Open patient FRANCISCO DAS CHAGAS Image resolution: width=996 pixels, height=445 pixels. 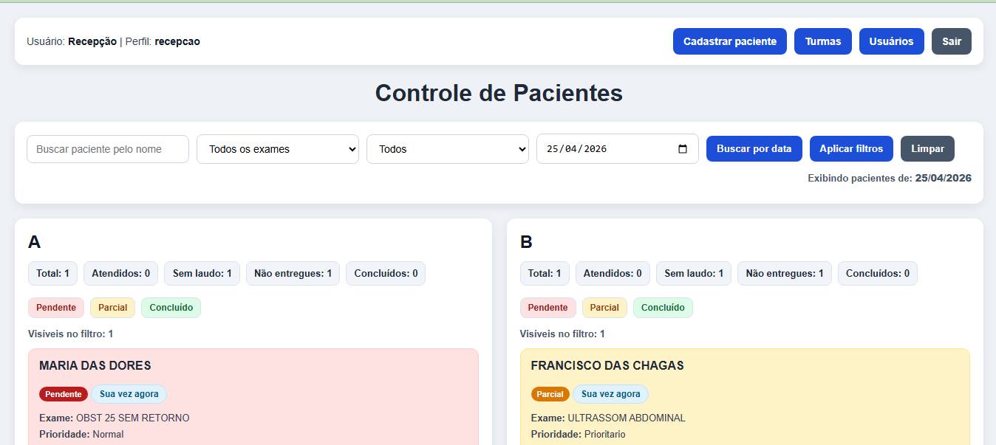coord(607,365)
